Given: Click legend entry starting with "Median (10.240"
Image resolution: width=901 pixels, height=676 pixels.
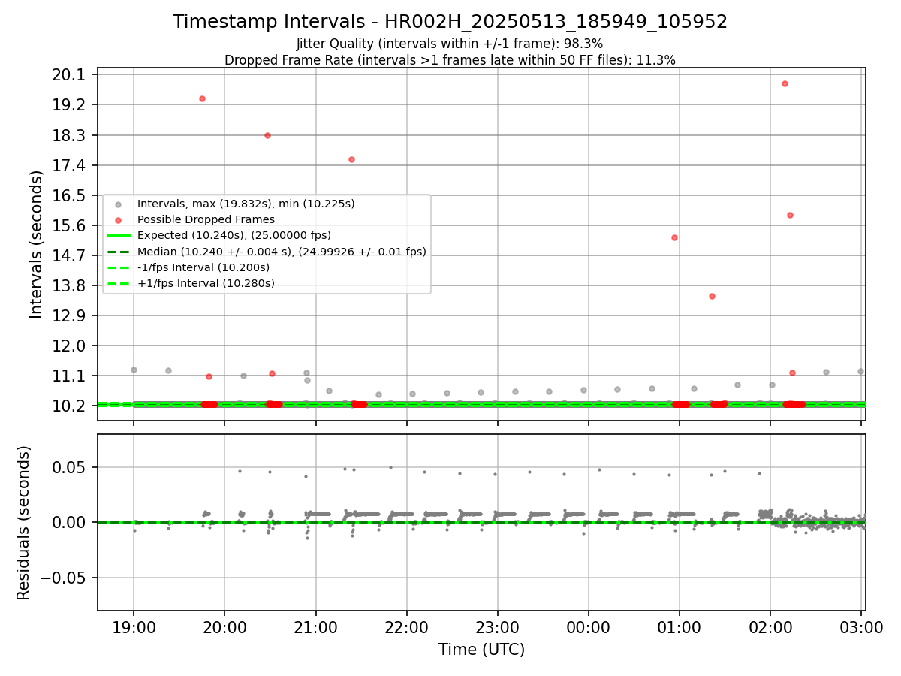Looking at the screenshot, I should 282,252.
